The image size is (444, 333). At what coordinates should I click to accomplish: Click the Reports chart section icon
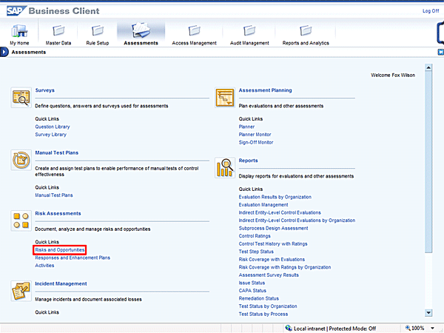tap(225, 168)
